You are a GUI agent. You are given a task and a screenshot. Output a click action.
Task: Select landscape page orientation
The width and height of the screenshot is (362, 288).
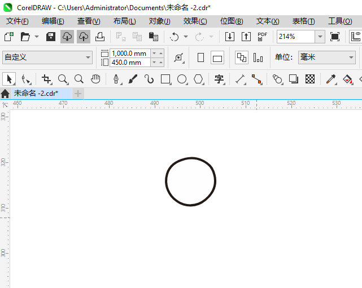[x=217, y=57]
